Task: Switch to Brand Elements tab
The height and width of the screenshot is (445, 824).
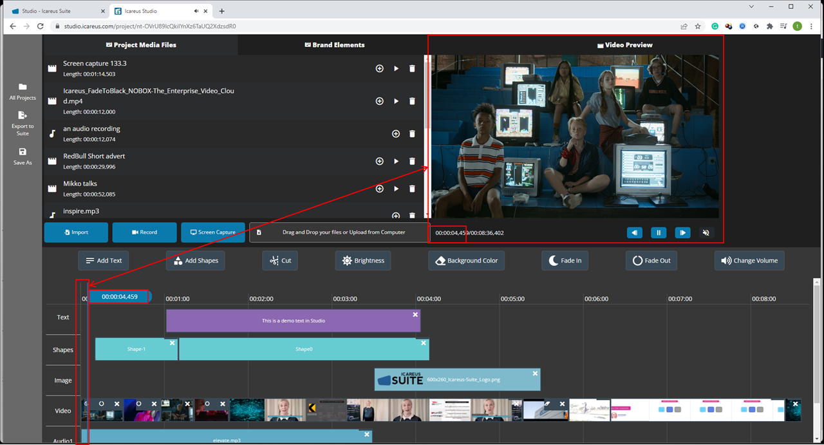Action: [334, 45]
